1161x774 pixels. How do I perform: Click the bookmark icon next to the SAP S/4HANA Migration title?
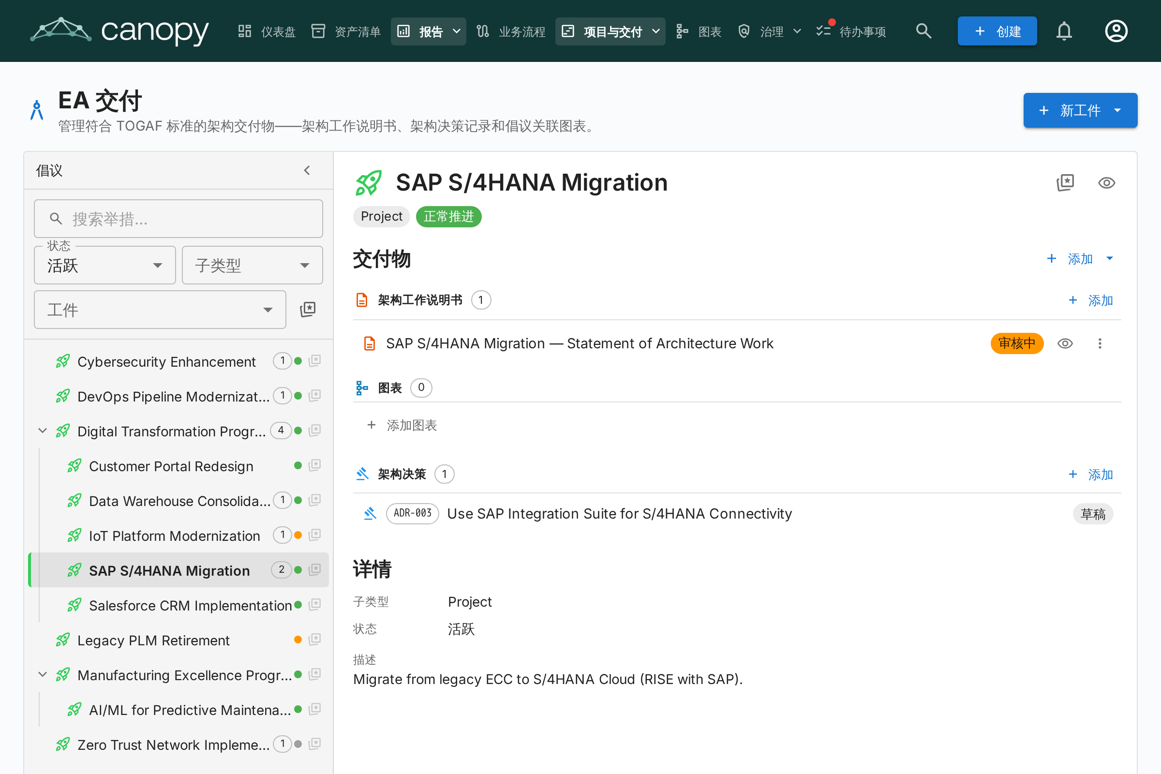click(1065, 183)
